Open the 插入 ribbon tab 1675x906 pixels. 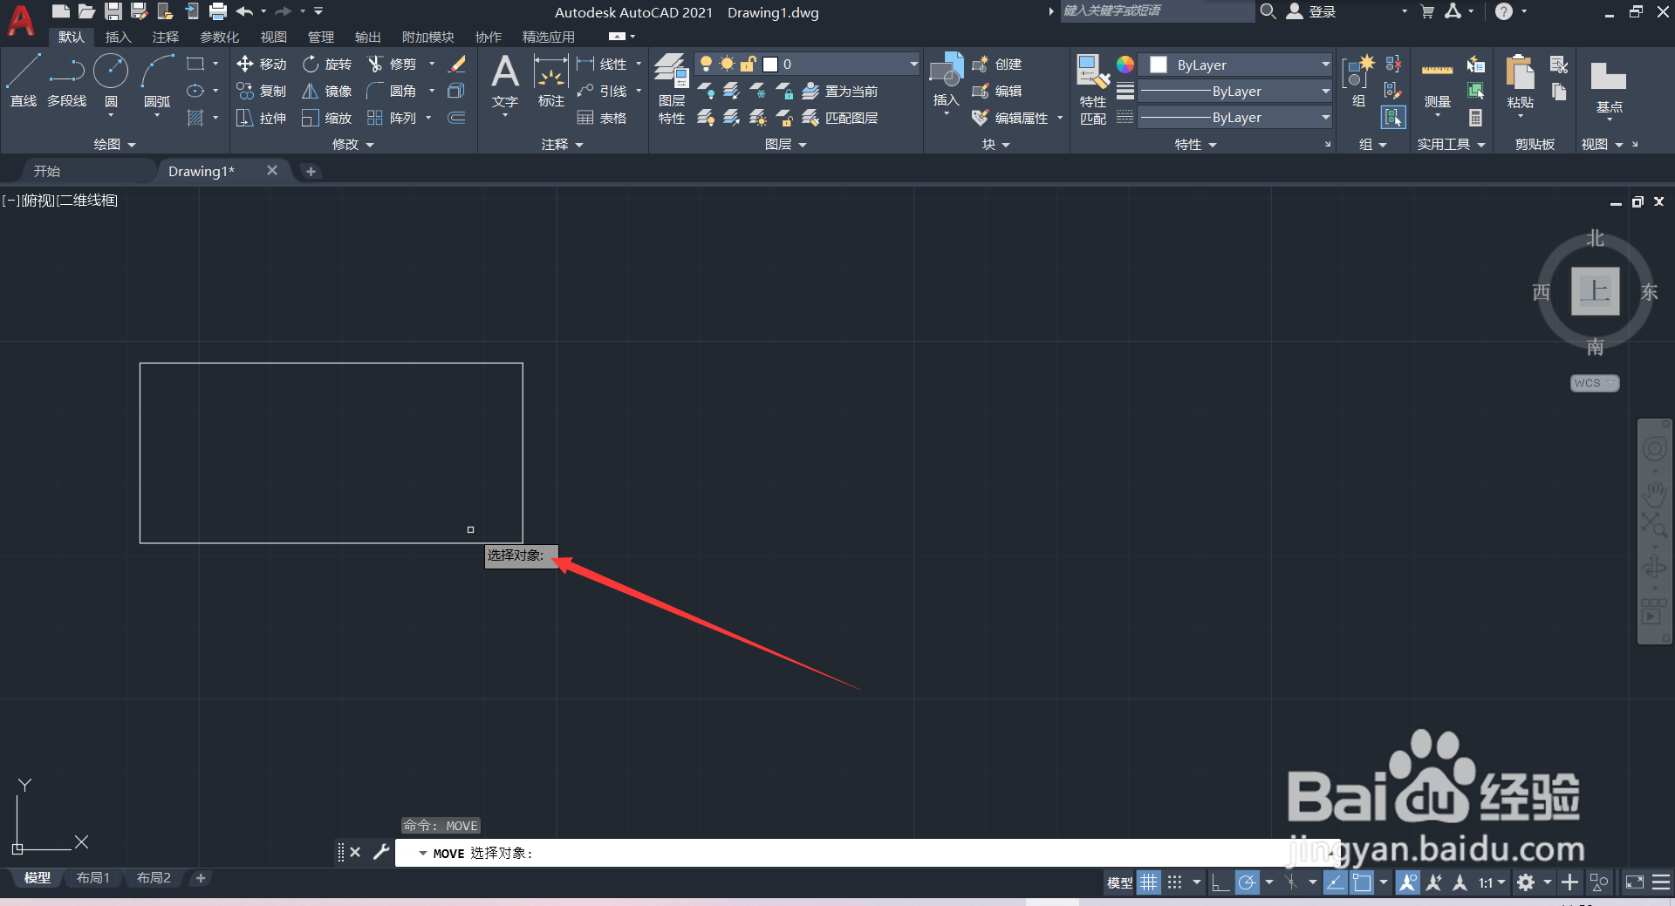118,37
